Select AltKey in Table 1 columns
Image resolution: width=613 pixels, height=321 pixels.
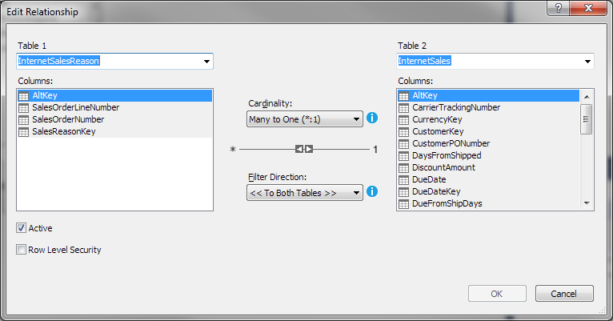114,95
